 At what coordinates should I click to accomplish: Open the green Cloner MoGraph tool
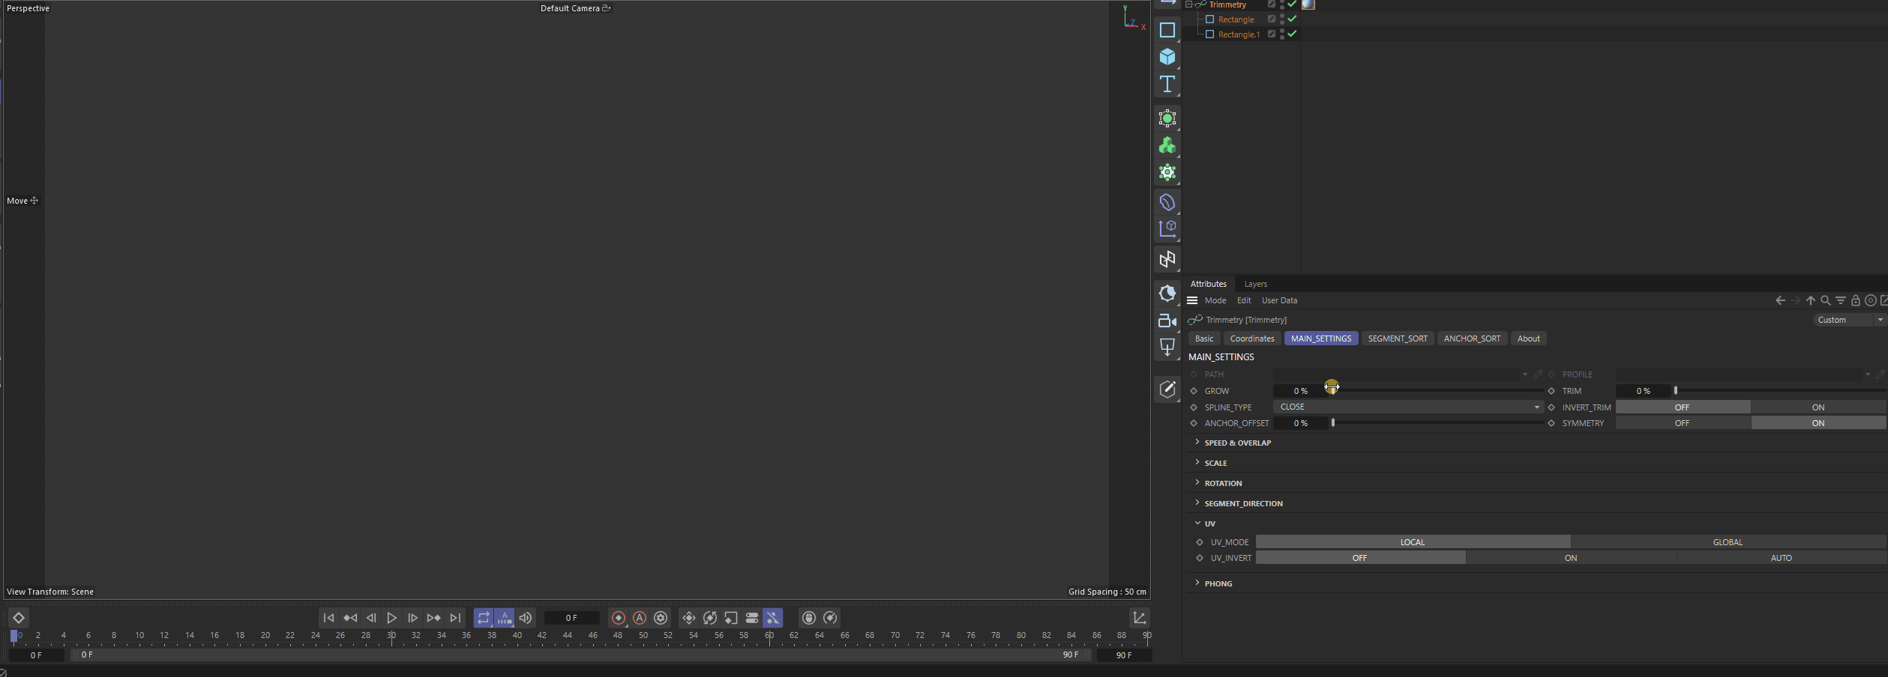pyautogui.click(x=1167, y=145)
